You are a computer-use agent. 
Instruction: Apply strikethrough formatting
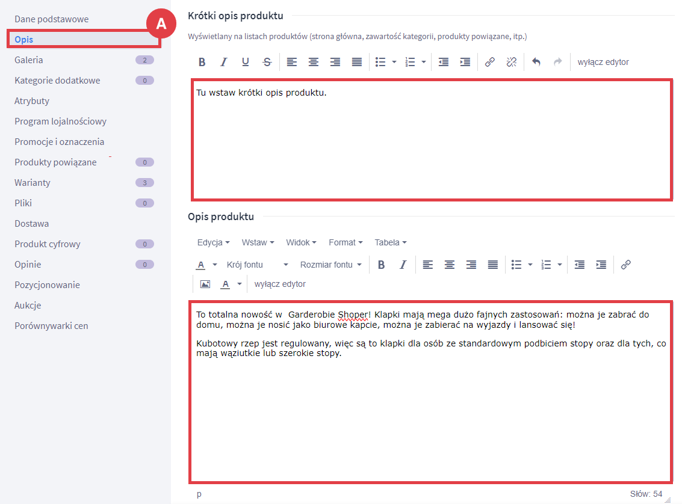tap(267, 62)
